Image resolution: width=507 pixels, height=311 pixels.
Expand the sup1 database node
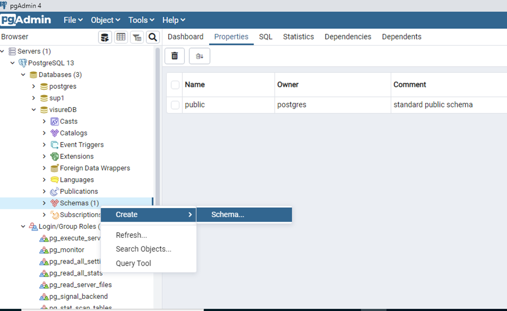point(34,98)
